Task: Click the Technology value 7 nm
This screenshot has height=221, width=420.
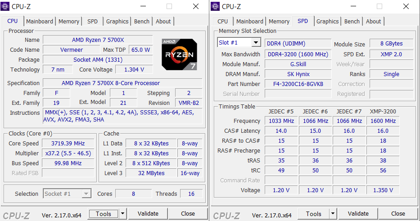Action: 58,70
